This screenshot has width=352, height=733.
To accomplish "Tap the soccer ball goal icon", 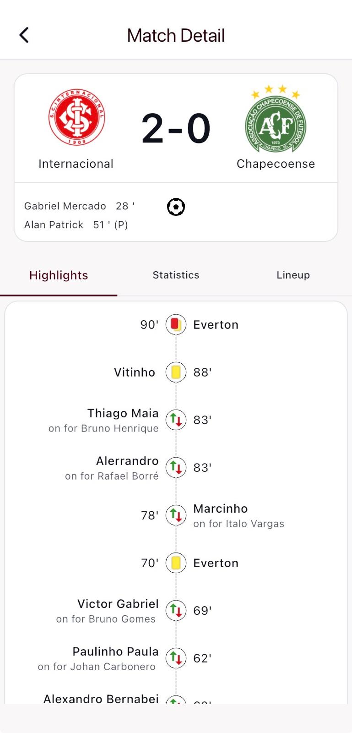I will tap(176, 207).
